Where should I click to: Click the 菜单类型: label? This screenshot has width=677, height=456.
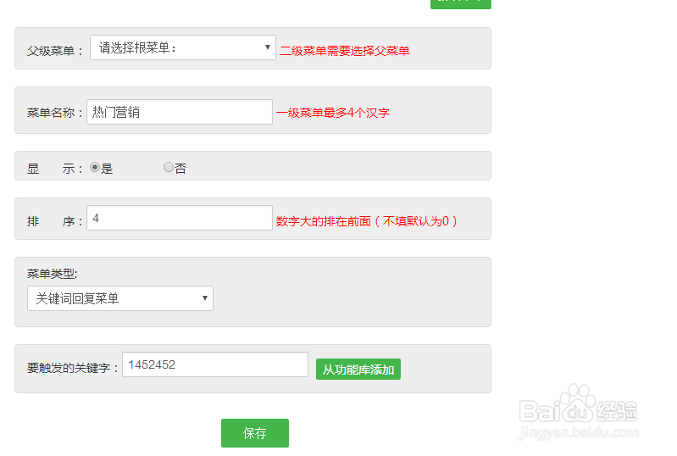click(x=52, y=273)
